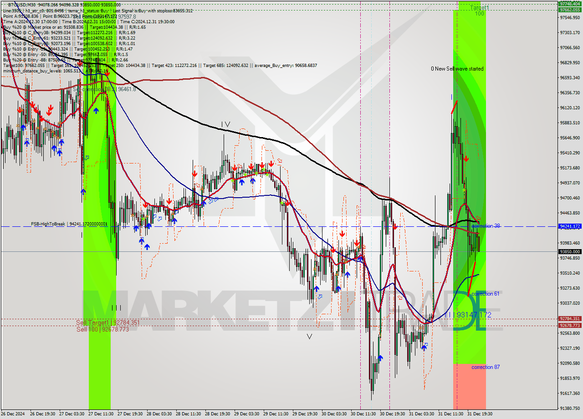Screen dimensions: 583x419
Task: Click the '29 Dec 11:30' time axis label
Action: click(277, 414)
